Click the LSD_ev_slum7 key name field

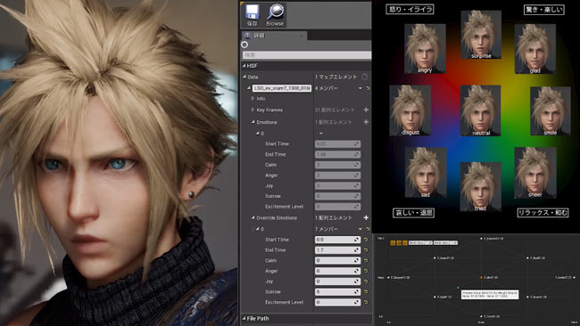(x=282, y=88)
